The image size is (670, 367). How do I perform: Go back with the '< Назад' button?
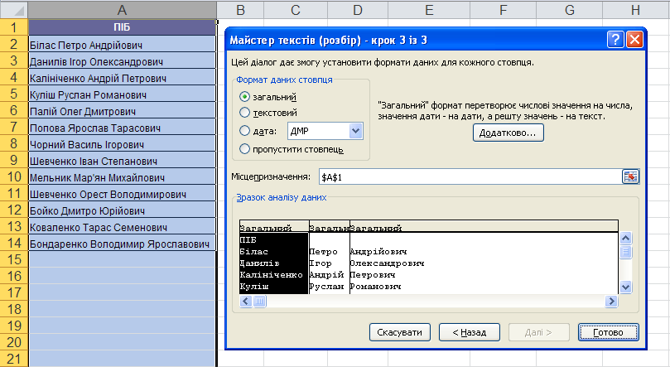coord(469,332)
